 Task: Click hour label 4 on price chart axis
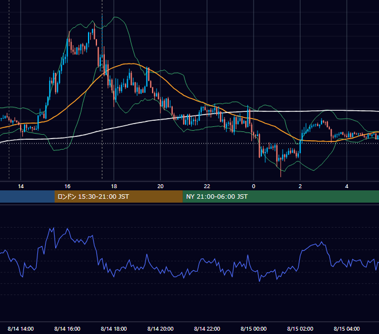347,186
